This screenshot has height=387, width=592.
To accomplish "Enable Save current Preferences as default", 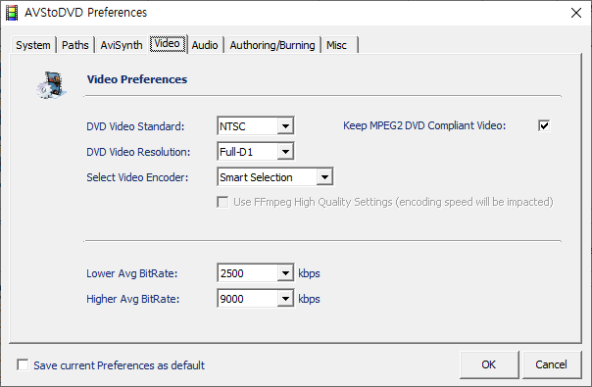I will coord(23,364).
